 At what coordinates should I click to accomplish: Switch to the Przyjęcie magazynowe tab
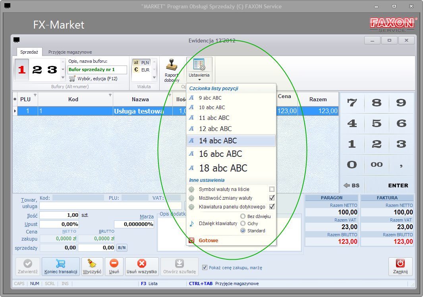pos(70,52)
